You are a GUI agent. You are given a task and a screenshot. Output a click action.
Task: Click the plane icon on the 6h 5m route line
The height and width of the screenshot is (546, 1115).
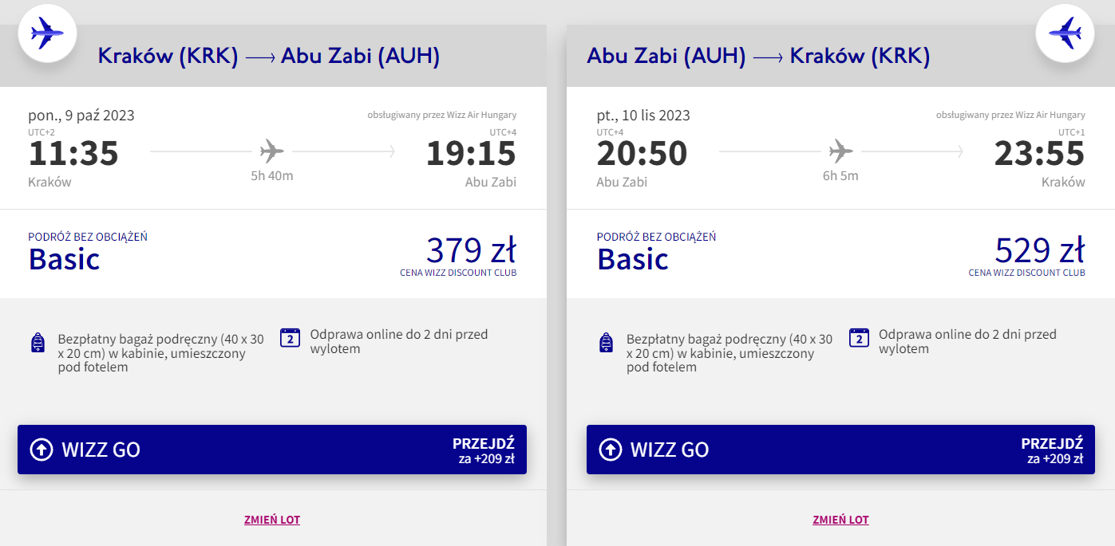tap(840, 151)
